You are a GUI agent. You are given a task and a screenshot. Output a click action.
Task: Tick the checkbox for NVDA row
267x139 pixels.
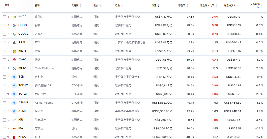coord(4,17)
